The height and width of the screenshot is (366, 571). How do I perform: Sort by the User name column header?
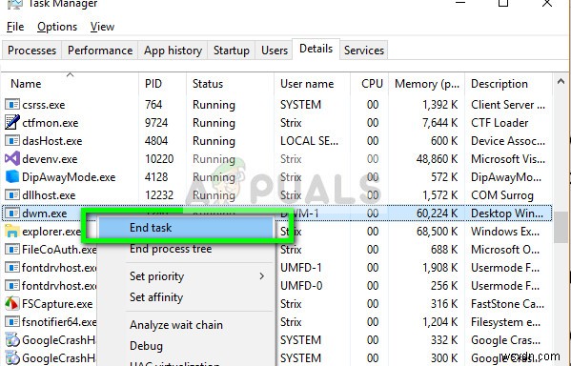coord(312,84)
